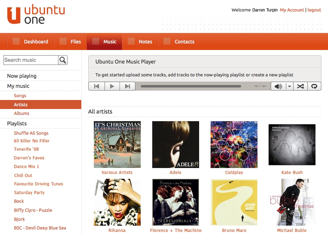Show the Songs list
The height and width of the screenshot is (234, 328).
tap(20, 96)
